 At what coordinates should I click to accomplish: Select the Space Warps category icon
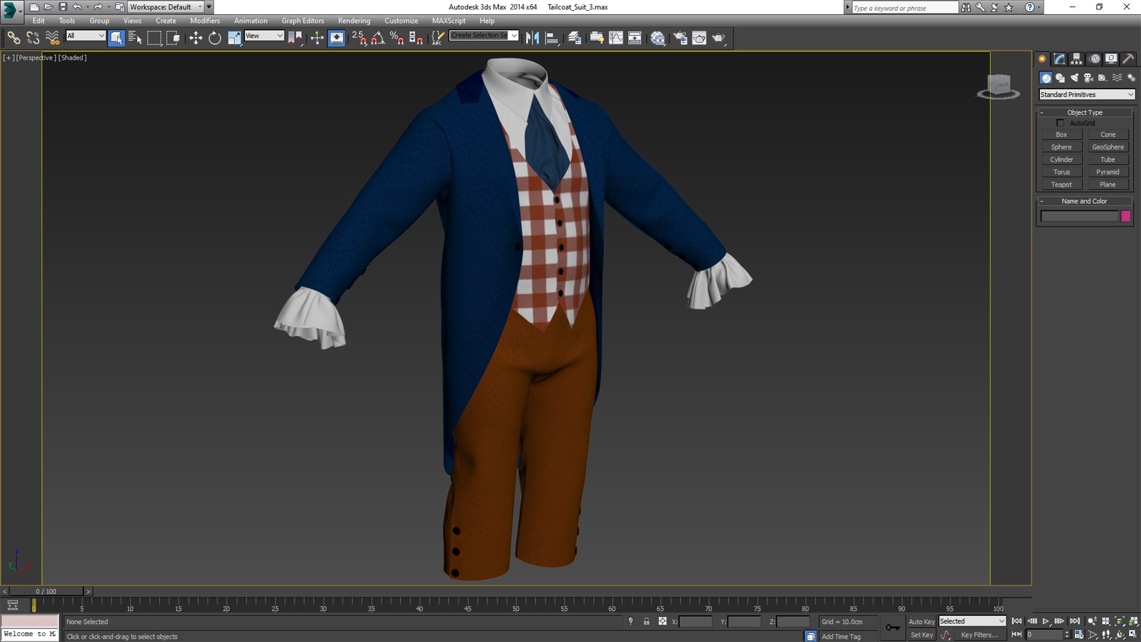click(x=1117, y=78)
